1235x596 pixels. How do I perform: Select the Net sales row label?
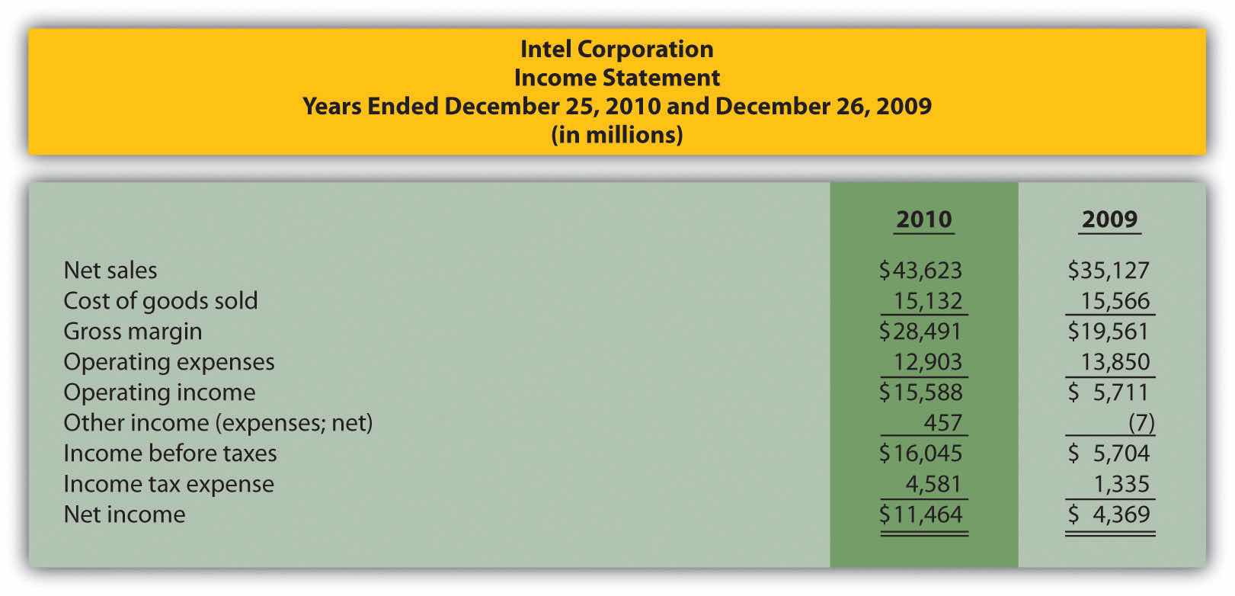tap(110, 271)
